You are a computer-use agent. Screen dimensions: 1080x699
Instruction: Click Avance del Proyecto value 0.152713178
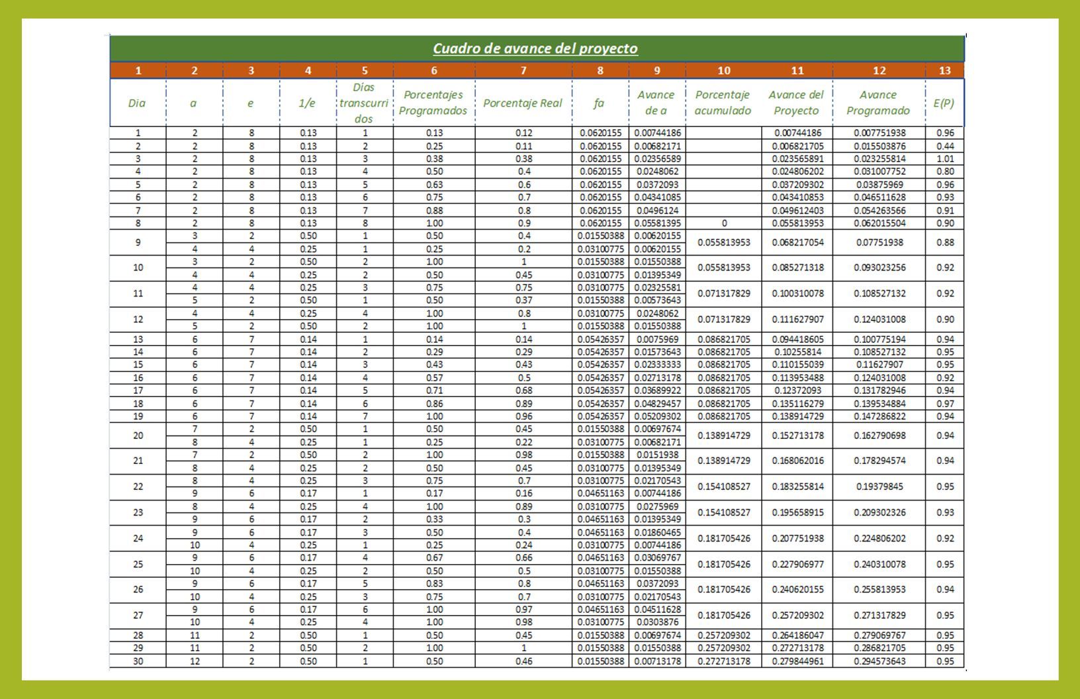pyautogui.click(x=797, y=436)
